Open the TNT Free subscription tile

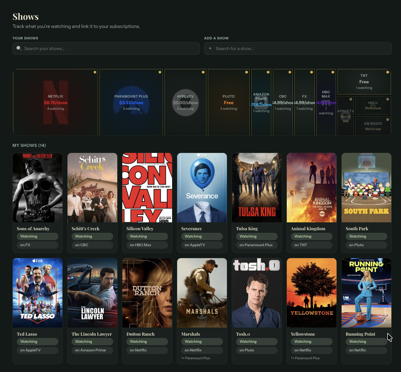click(364, 82)
